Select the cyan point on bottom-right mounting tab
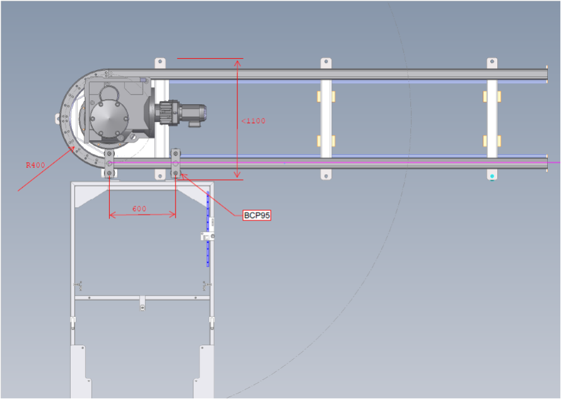The height and width of the screenshot is (399, 561). [492, 176]
